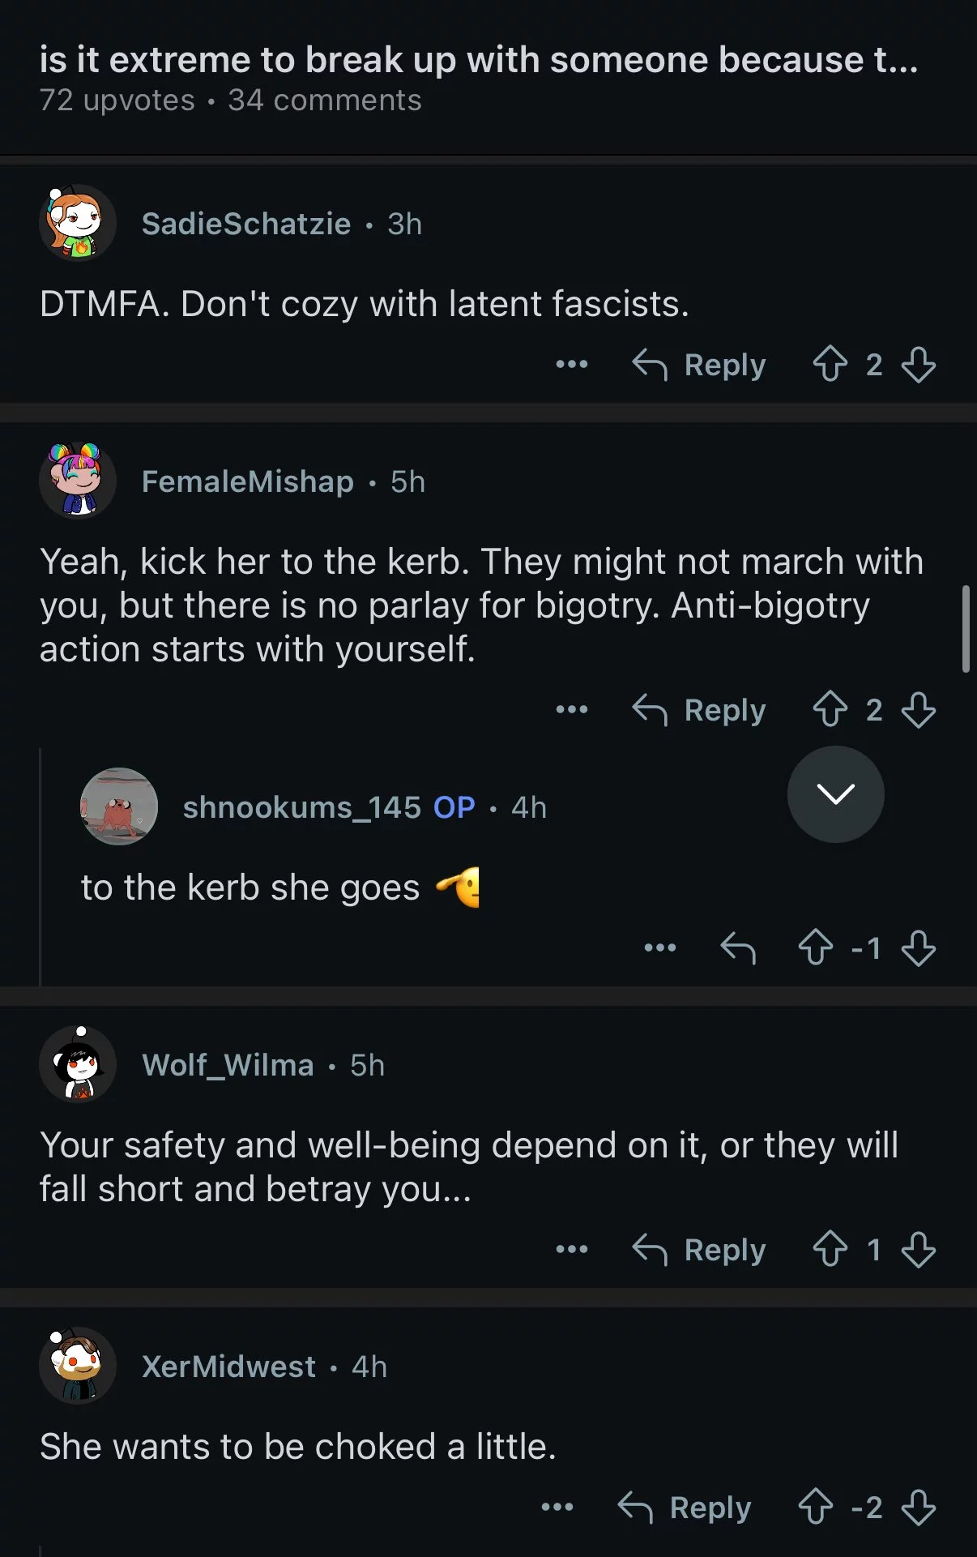Upvote XerMidwest's comment
This screenshot has width=977, height=1557.
[815, 1507]
